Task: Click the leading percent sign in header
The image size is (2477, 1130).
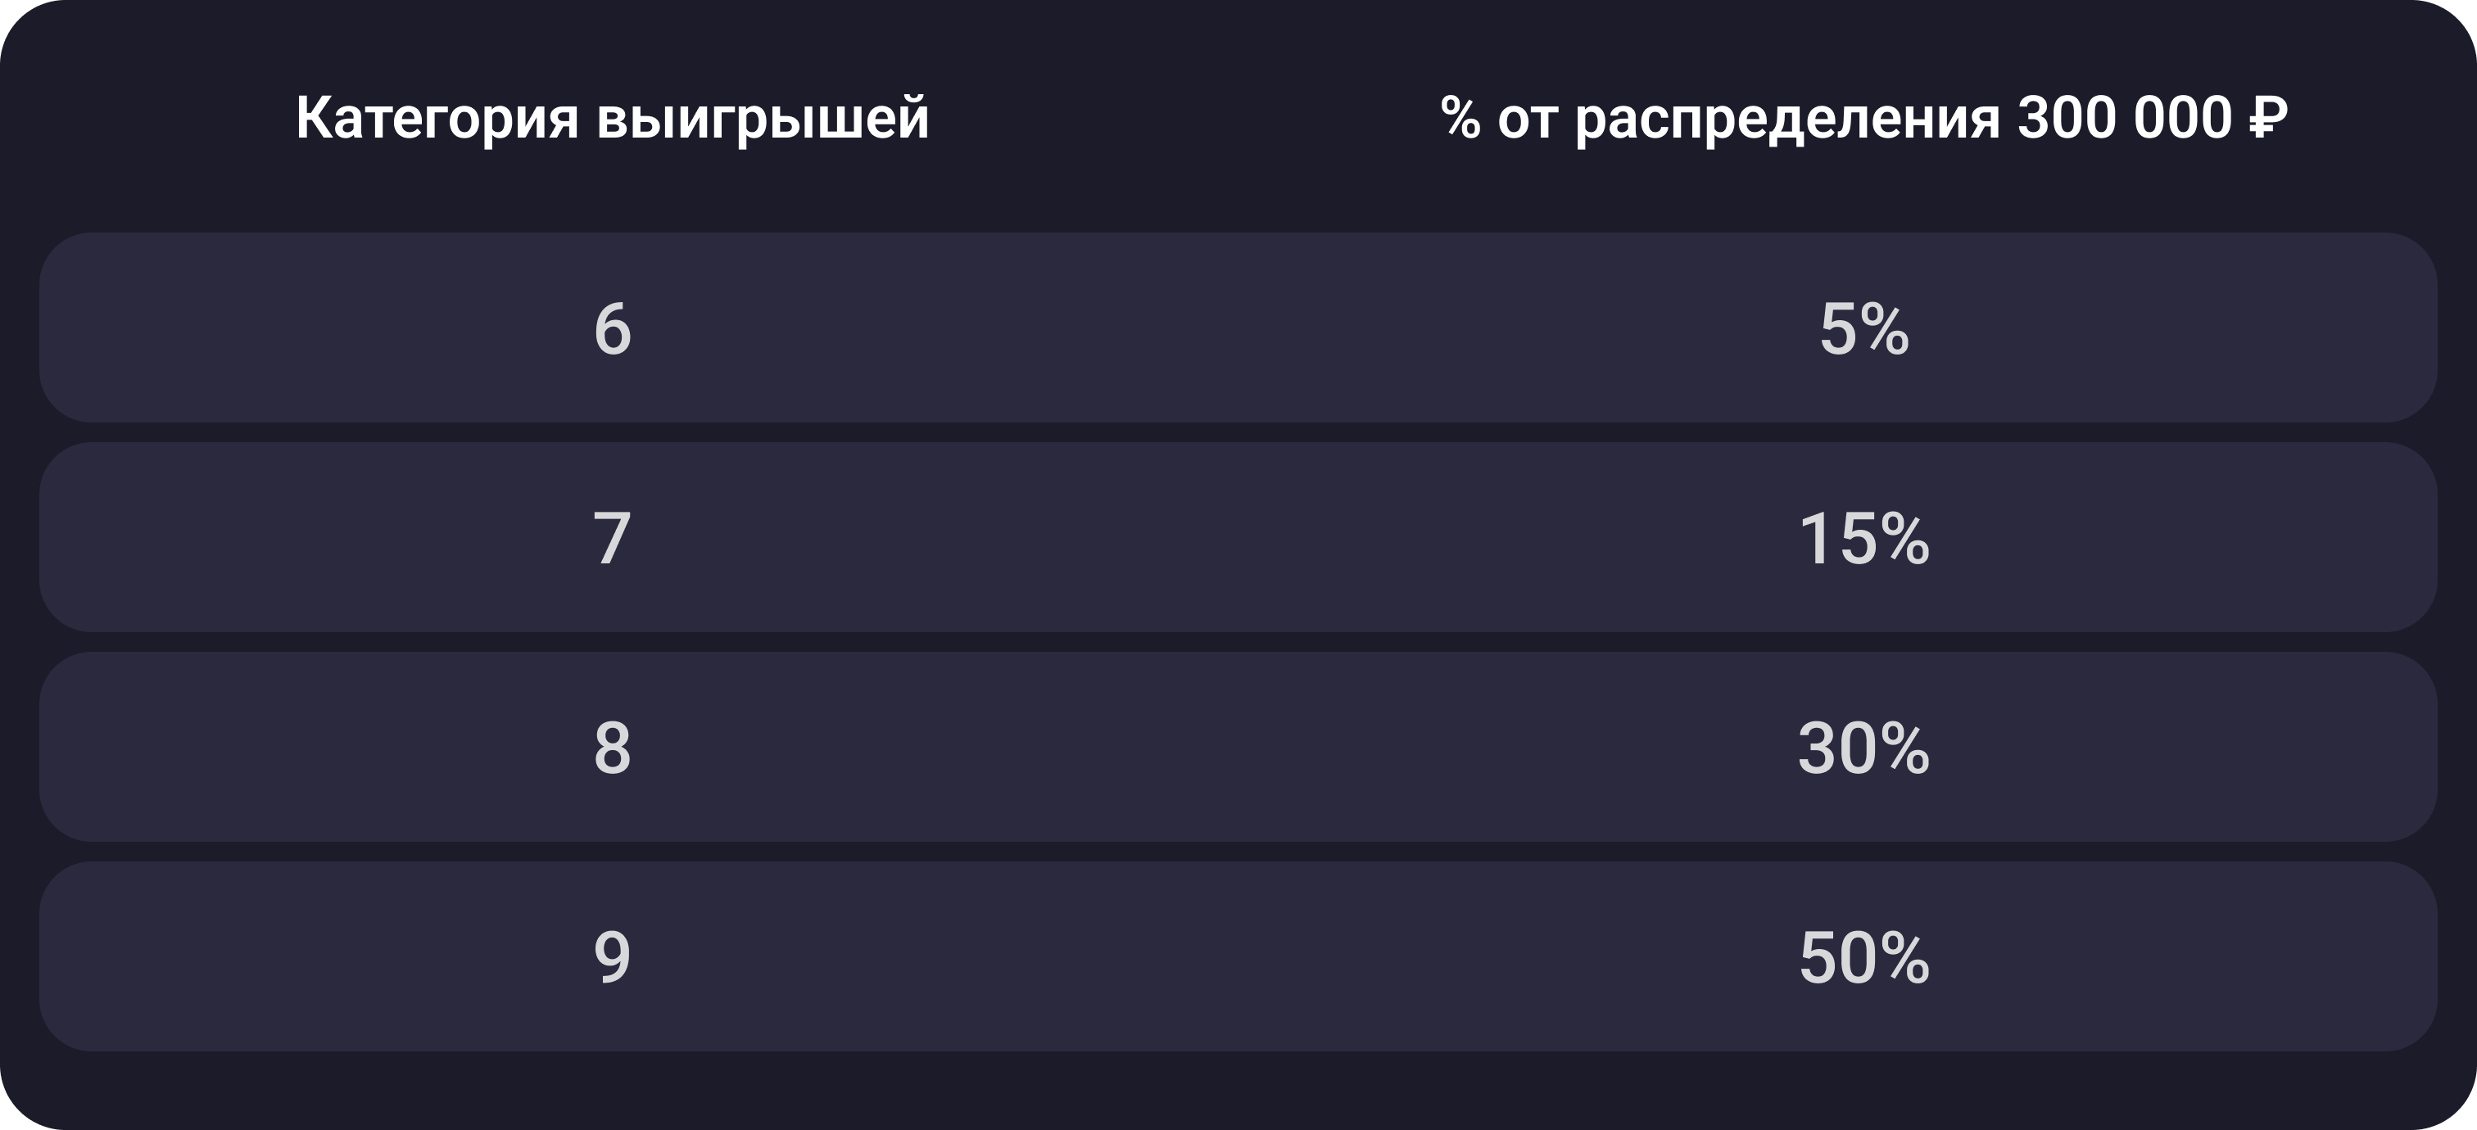Action: (x=1460, y=117)
